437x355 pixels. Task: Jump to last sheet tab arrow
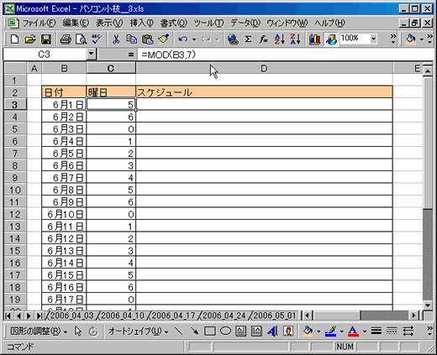(39, 316)
